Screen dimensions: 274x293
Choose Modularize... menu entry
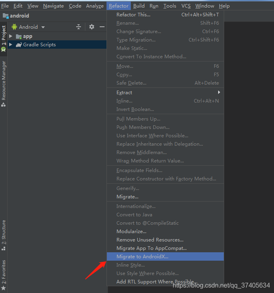[x=166, y=232]
